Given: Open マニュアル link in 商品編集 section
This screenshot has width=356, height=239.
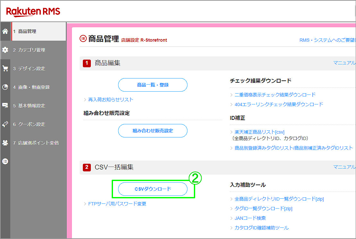Looking at the screenshot, I should point(344,63).
